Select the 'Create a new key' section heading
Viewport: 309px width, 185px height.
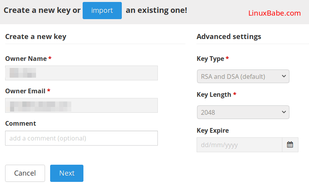tap(36, 37)
